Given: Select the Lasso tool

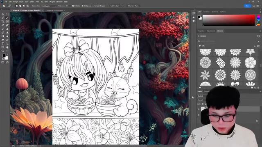Looking at the screenshot, I should 3,18.
